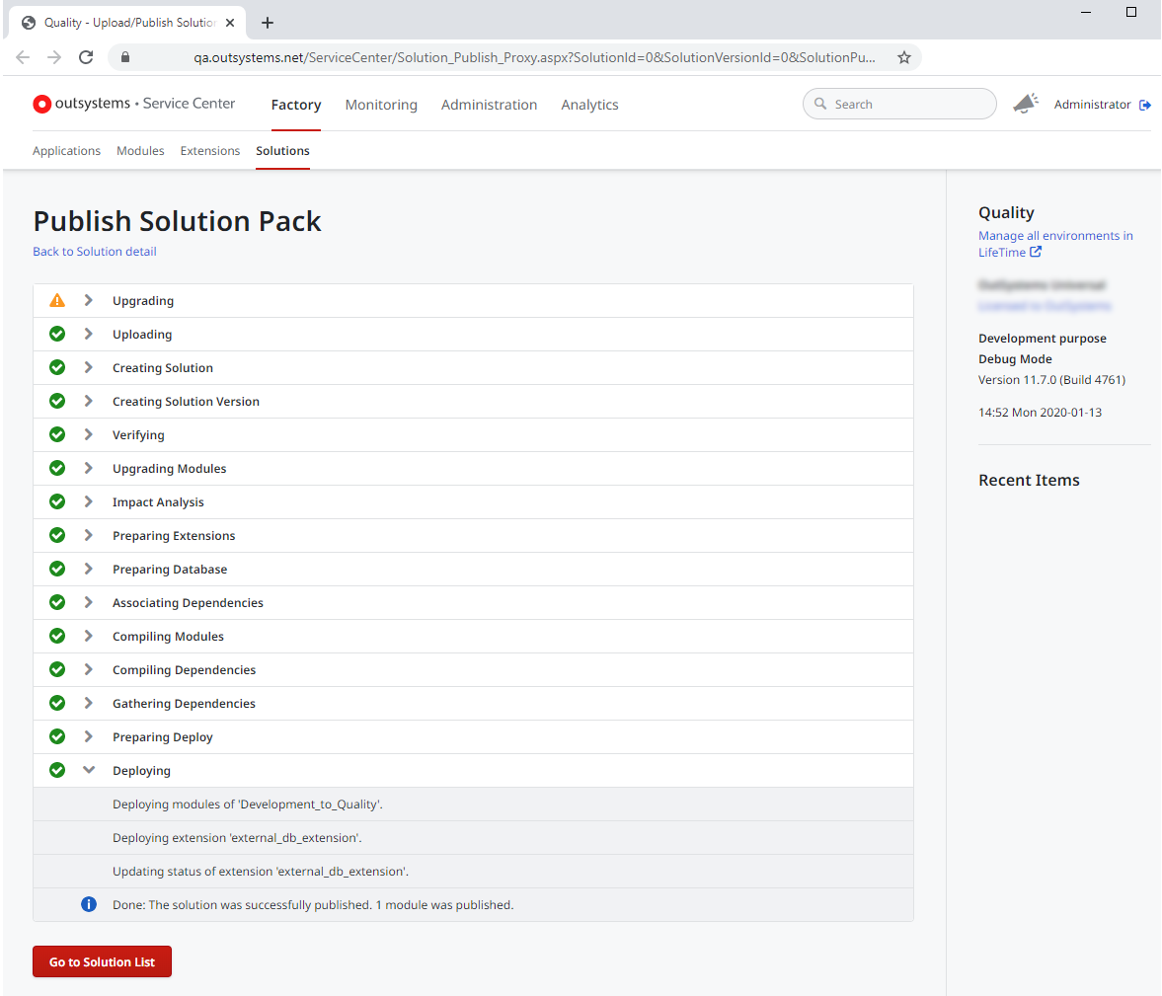Switch to the Monitoring tab
This screenshot has width=1162, height=996.
coord(381,105)
